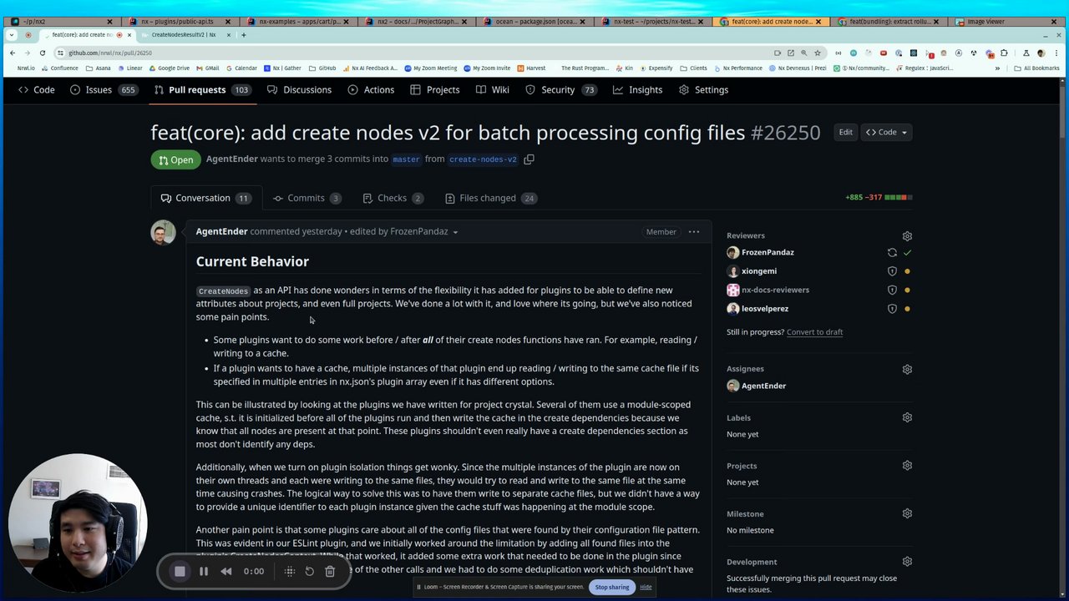This screenshot has height=601, width=1069.
Task: Open AgentEnder's profile link in the PR header
Action: [231, 159]
